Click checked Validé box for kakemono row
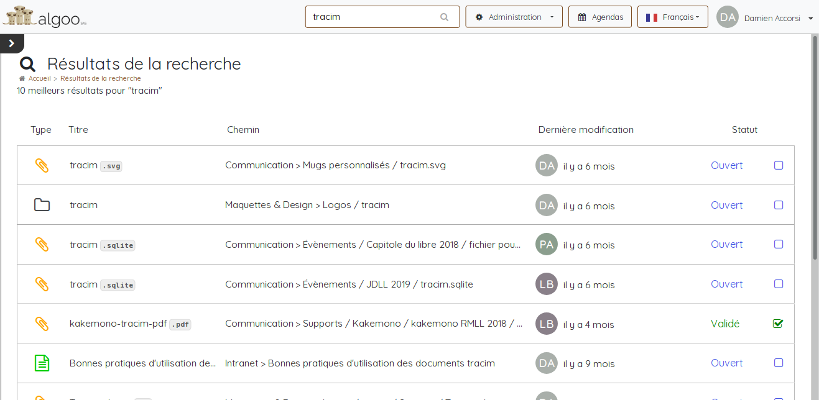The image size is (819, 400). point(778,324)
